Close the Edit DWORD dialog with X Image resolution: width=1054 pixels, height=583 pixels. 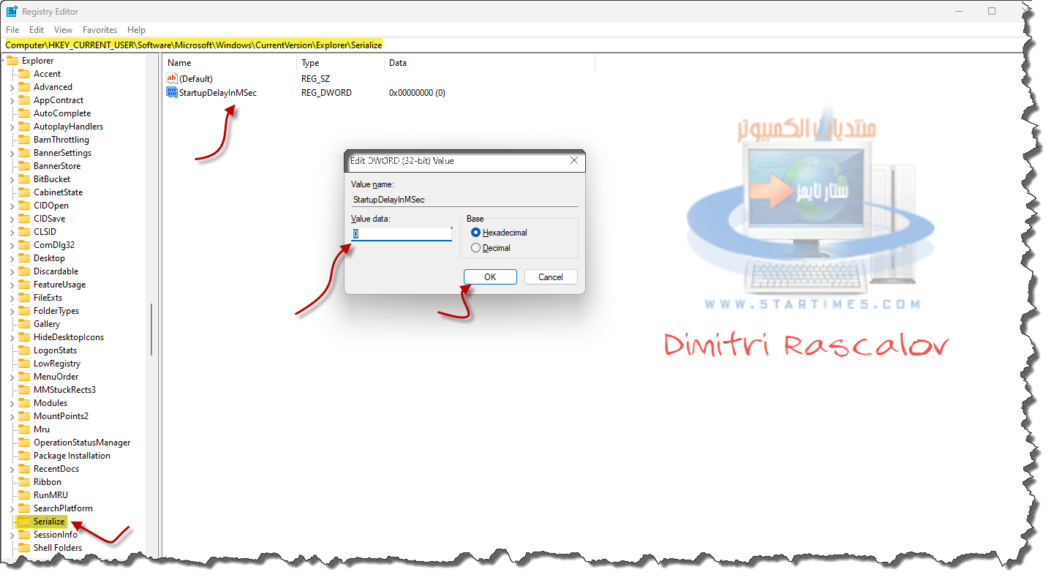pos(574,160)
